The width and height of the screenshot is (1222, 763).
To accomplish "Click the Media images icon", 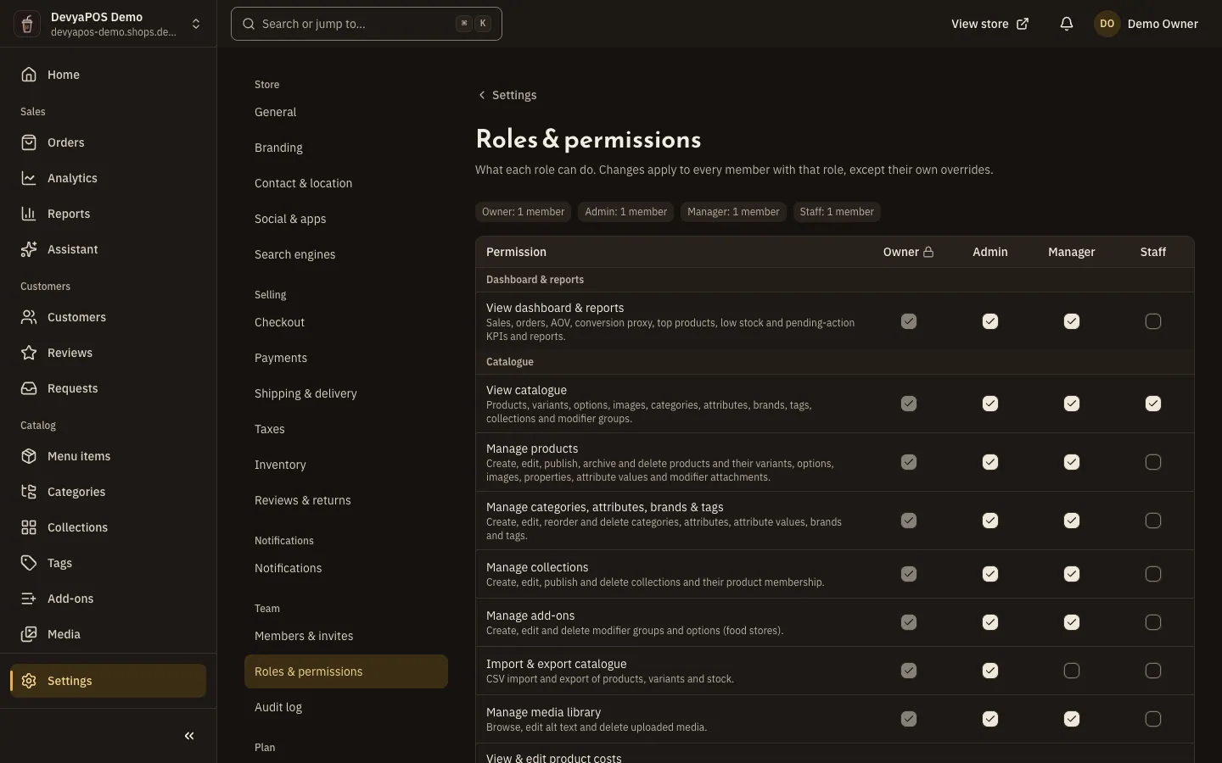I will 29,634.
